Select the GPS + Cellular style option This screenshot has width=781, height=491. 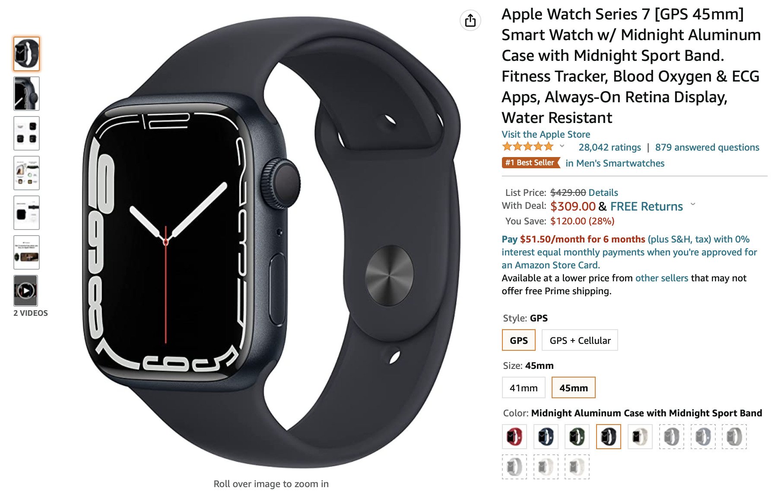[x=580, y=340]
